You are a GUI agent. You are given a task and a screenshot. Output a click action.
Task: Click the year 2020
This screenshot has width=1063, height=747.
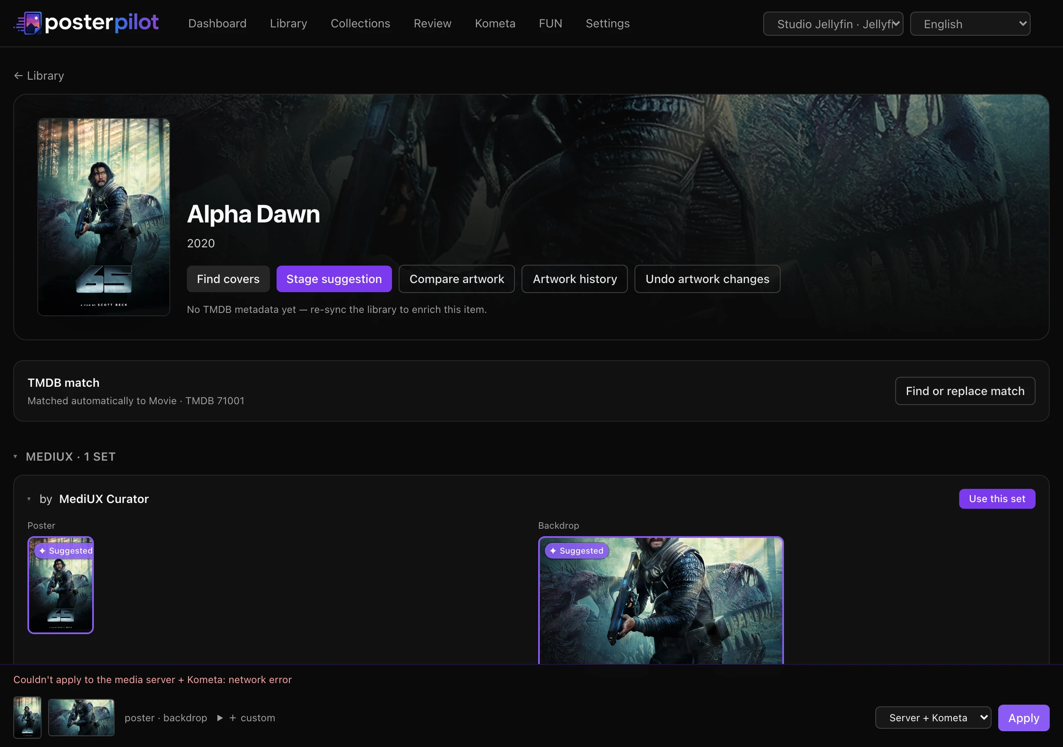(x=201, y=243)
